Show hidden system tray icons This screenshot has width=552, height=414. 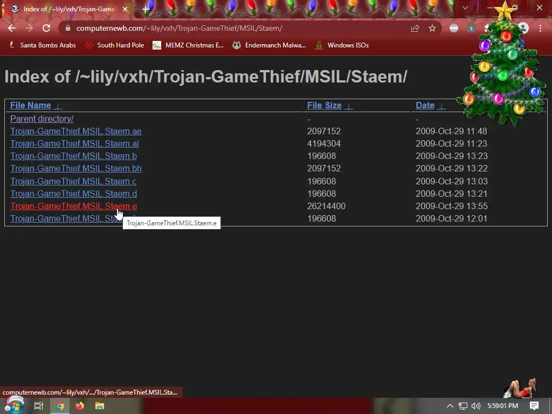coord(450,406)
